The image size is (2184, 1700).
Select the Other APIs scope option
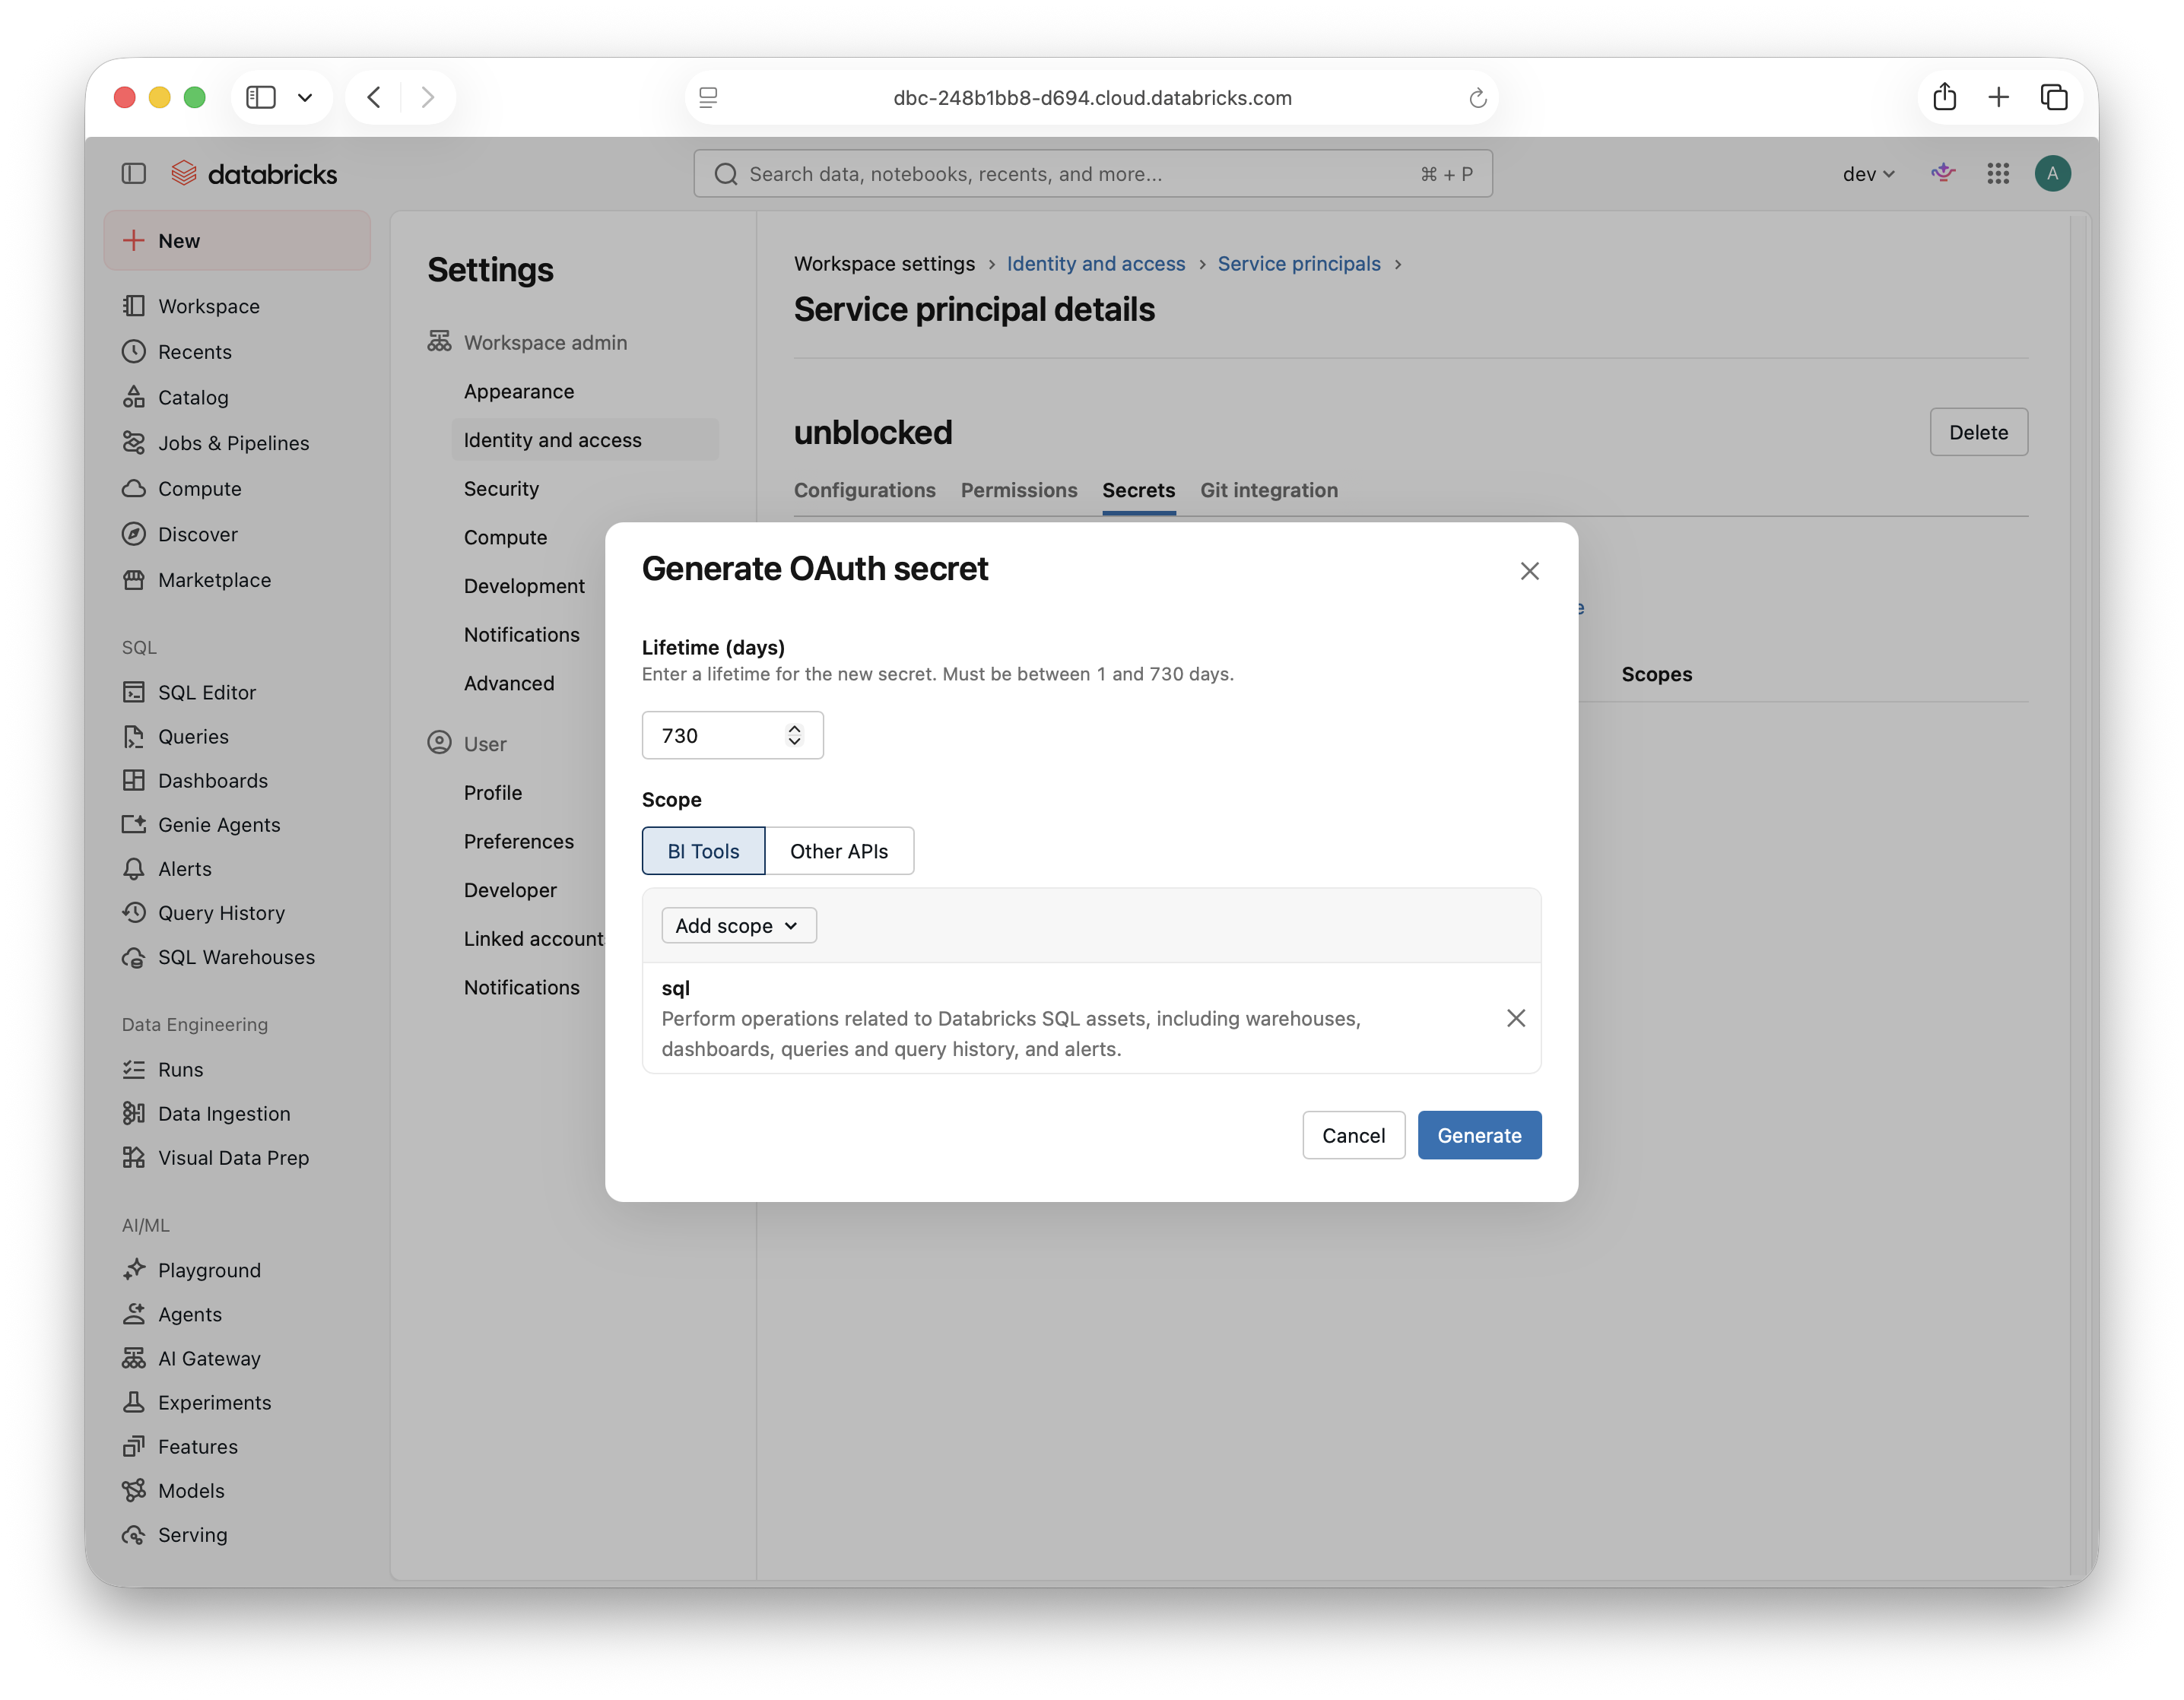(838, 851)
